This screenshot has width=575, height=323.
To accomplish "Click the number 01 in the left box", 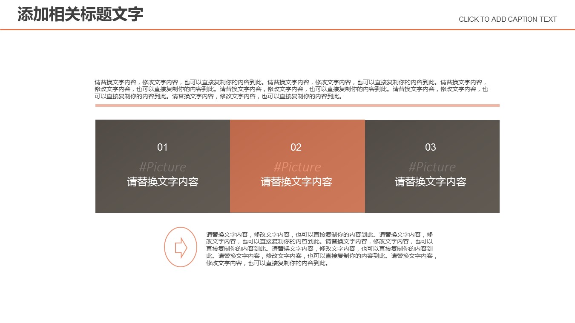I will click(x=162, y=147).
